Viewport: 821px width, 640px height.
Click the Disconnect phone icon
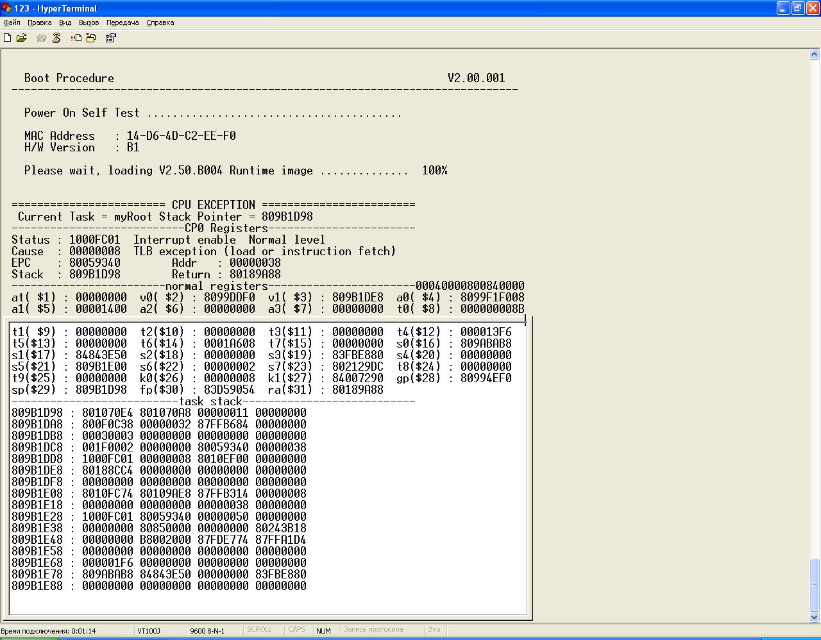point(56,38)
